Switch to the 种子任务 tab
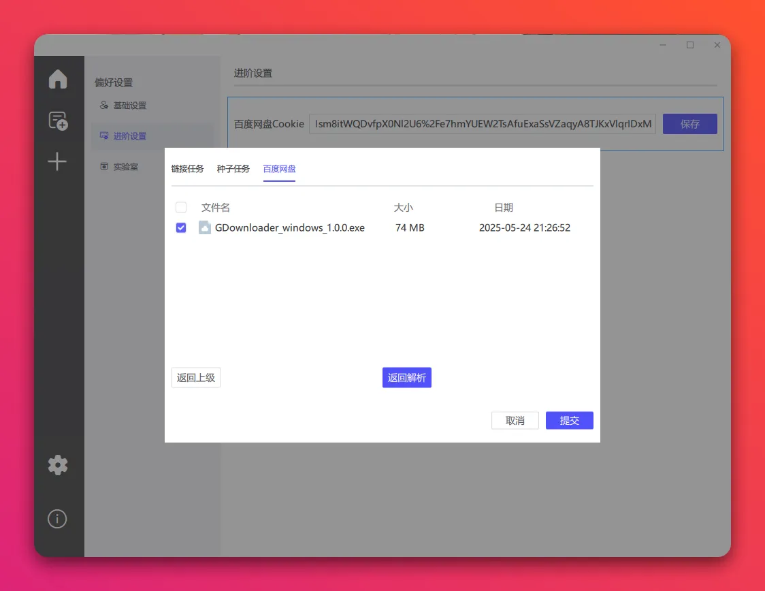Image resolution: width=765 pixels, height=591 pixels. pos(233,169)
